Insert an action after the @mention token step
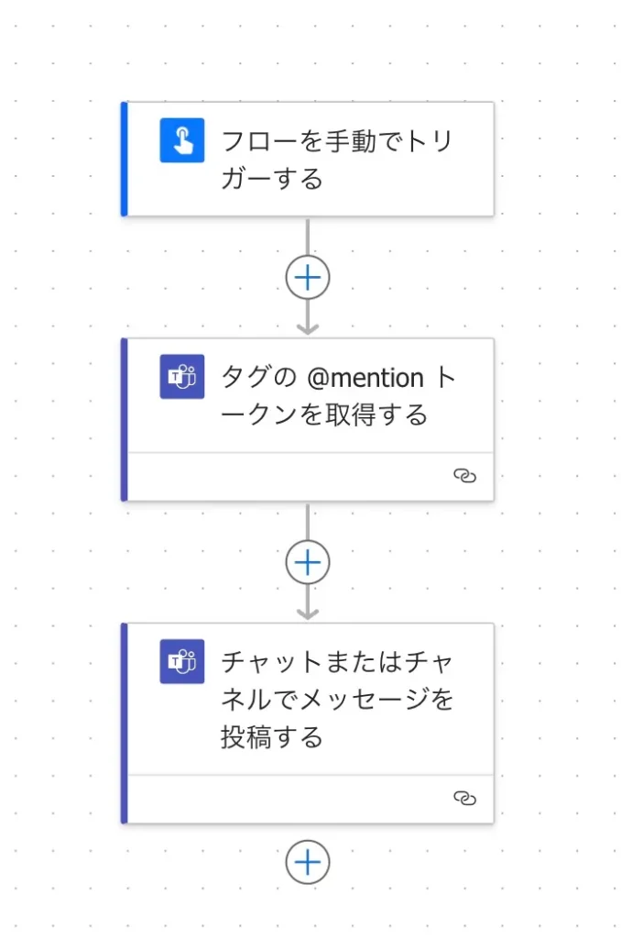Image resolution: width=621 pixels, height=939 pixels. tap(308, 562)
